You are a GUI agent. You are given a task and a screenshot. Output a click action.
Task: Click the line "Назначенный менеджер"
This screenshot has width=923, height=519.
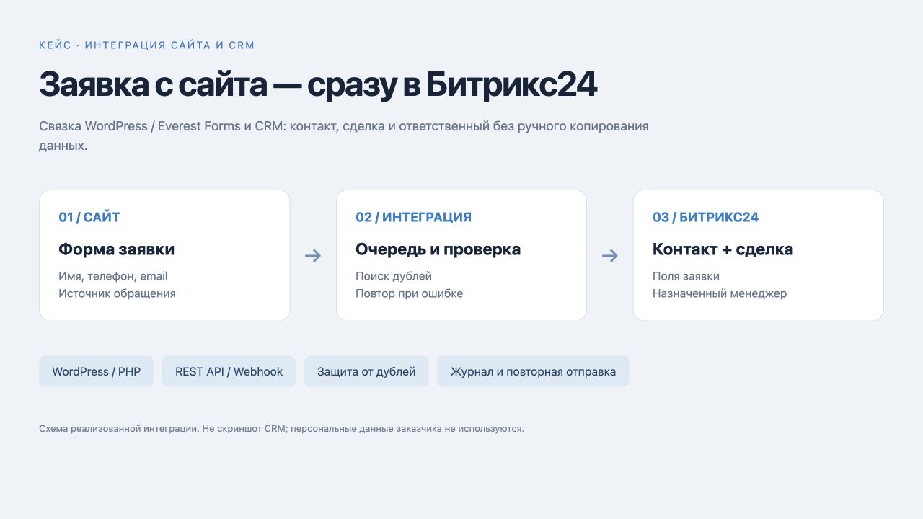pyautogui.click(x=720, y=293)
